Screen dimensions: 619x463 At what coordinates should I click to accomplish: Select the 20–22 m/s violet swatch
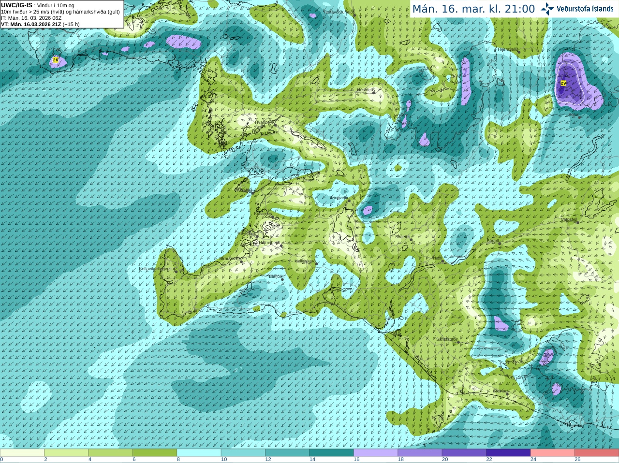(x=464, y=453)
